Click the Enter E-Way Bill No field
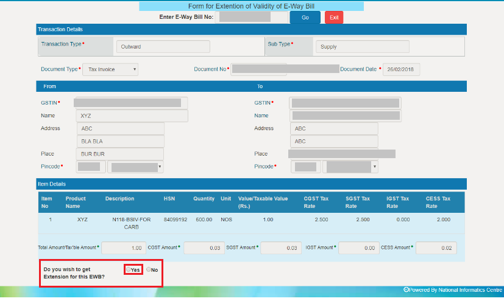 click(245, 17)
